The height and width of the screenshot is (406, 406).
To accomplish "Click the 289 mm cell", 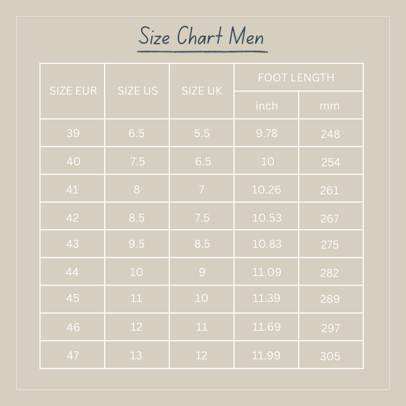I will [x=330, y=299].
